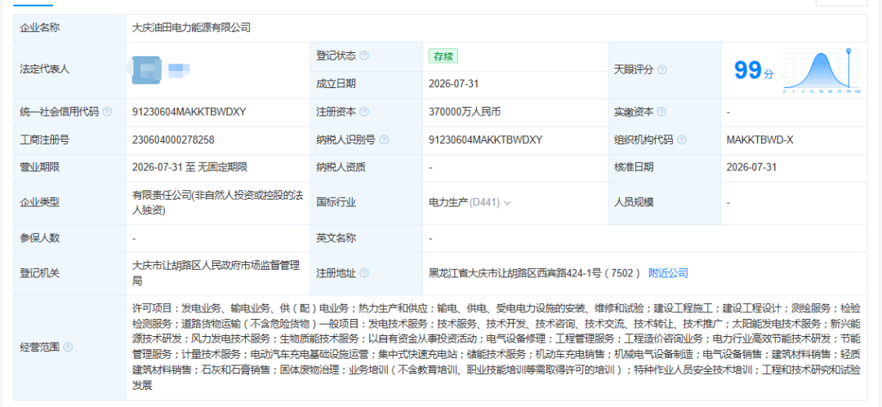Open the 附近公司 link
The image size is (882, 407).
(x=668, y=273)
